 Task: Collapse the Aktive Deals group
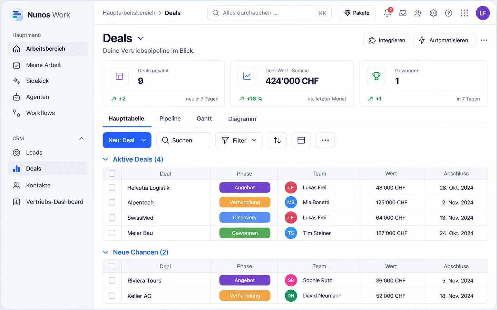(106, 159)
